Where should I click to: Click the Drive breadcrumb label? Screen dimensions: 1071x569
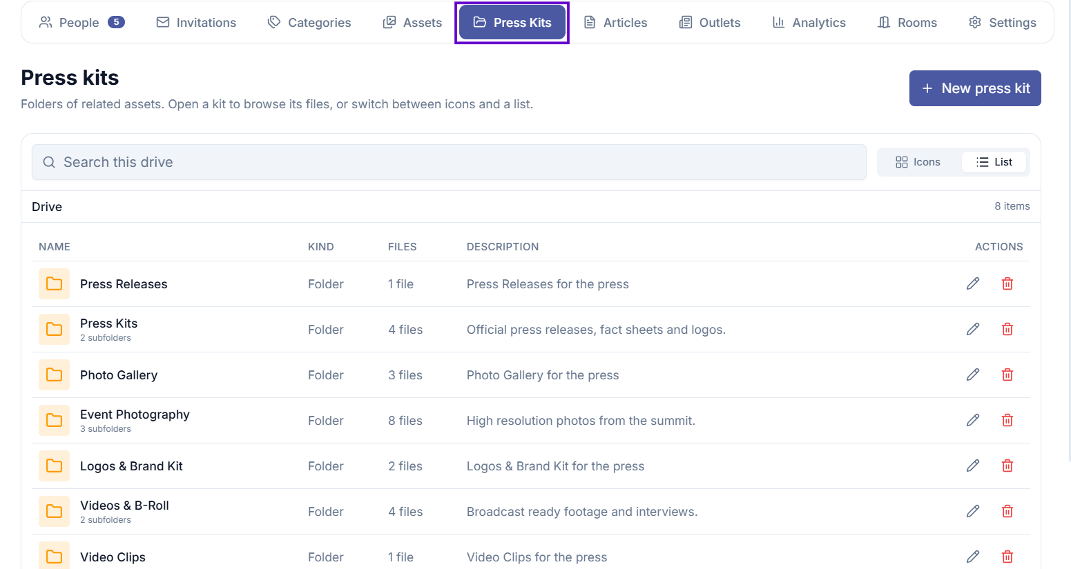[47, 207]
